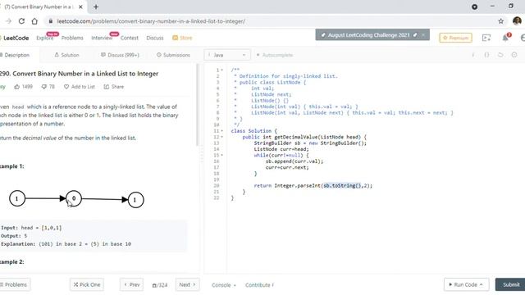
Task: Collapse the while loop fold at line 15
Action: click(x=222, y=155)
